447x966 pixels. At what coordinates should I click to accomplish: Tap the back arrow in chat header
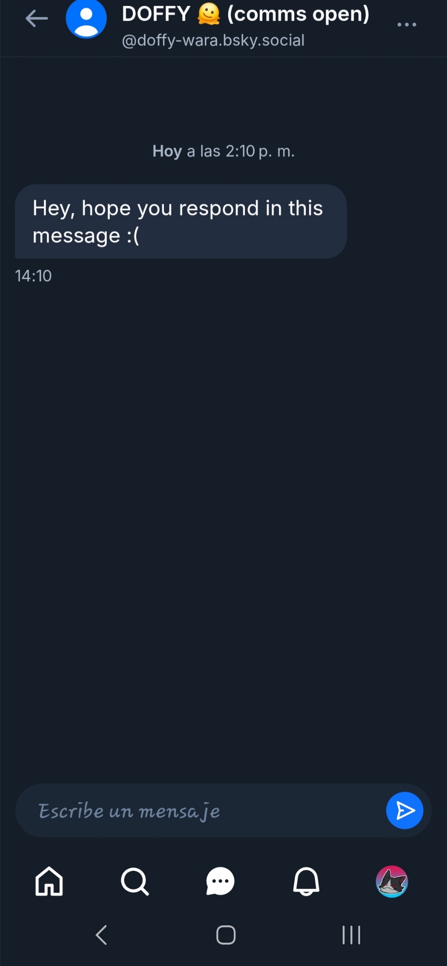pyautogui.click(x=37, y=19)
